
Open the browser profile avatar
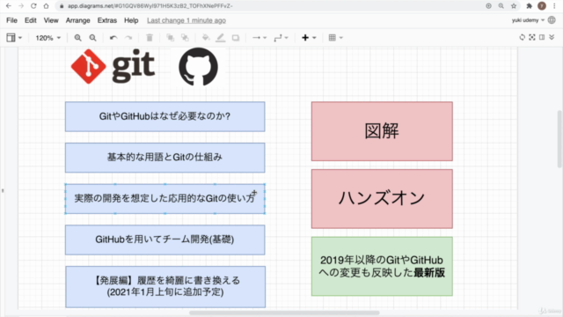click(x=542, y=6)
